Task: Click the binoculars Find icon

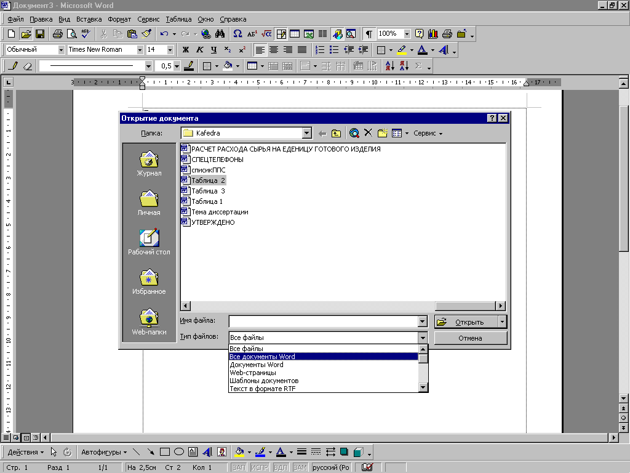Action: [220, 34]
